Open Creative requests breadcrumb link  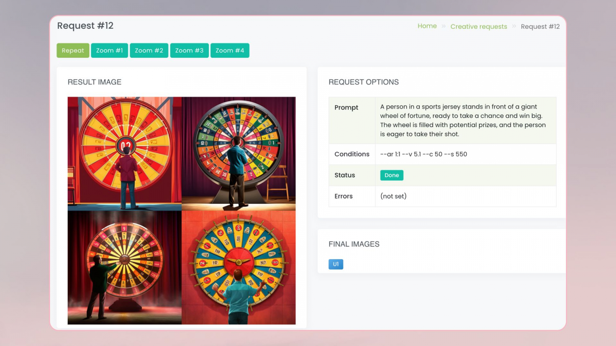coord(479,27)
